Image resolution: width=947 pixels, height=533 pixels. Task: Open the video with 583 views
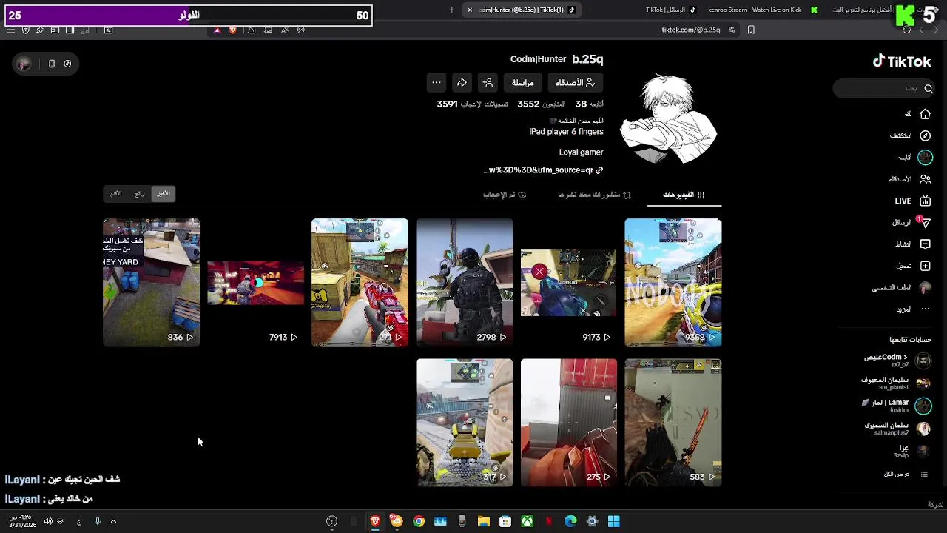click(x=673, y=423)
